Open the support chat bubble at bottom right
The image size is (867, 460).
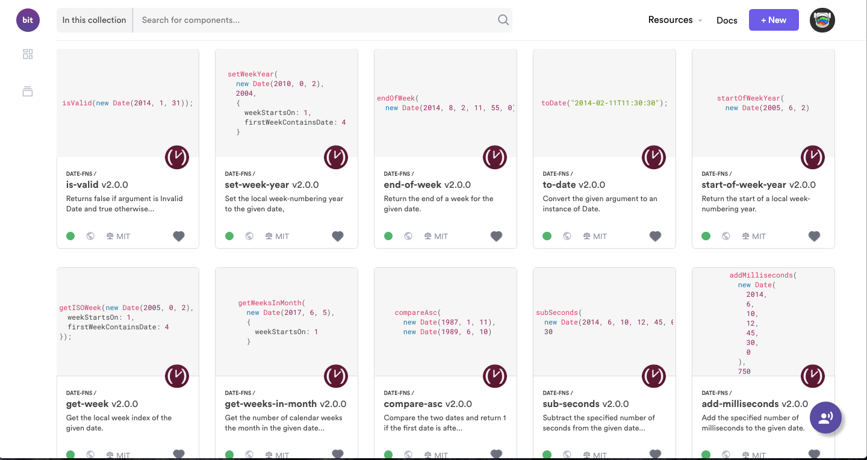pyautogui.click(x=825, y=417)
